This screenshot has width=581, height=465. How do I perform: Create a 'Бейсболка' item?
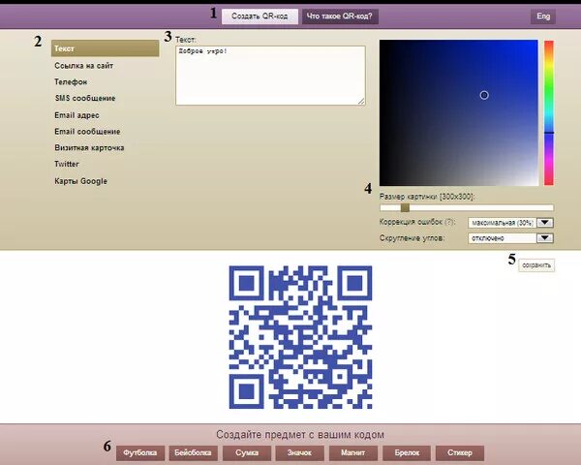coord(193,452)
